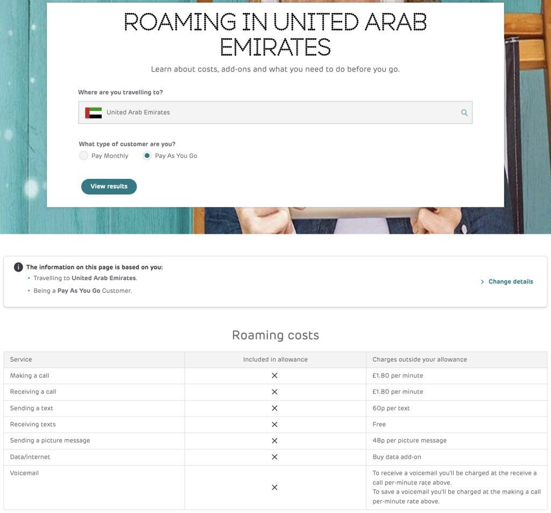Screen dimensions: 551x513
Task: Click 'Travelling to United Arab Emirates' bullet
Action: (86, 278)
